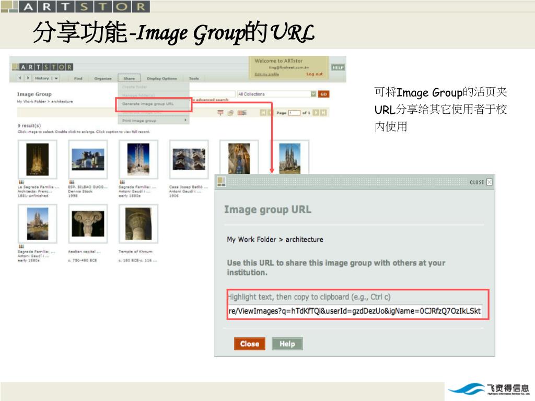Select the Sagrada Familia early 1880s thumbnail in first row
The image size is (535, 401).
(138, 159)
